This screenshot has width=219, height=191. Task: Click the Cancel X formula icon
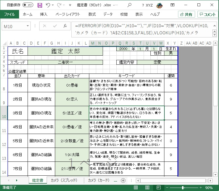(x=45, y=26)
